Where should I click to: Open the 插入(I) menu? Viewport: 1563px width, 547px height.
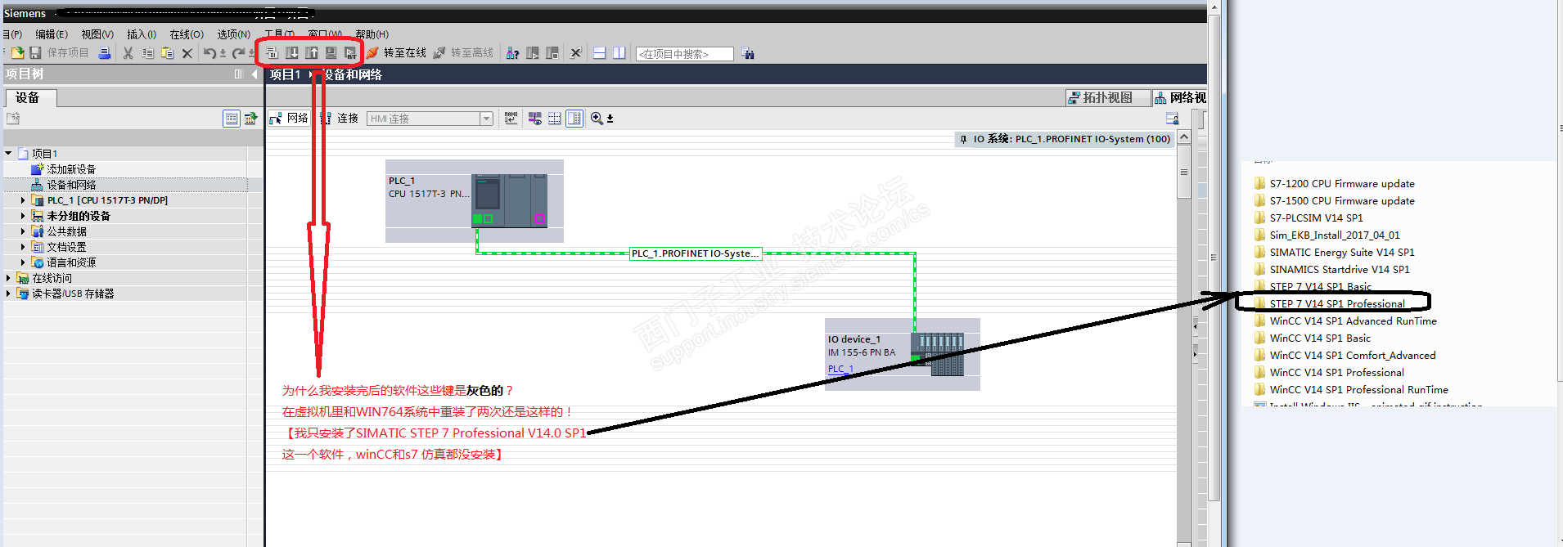(142, 34)
